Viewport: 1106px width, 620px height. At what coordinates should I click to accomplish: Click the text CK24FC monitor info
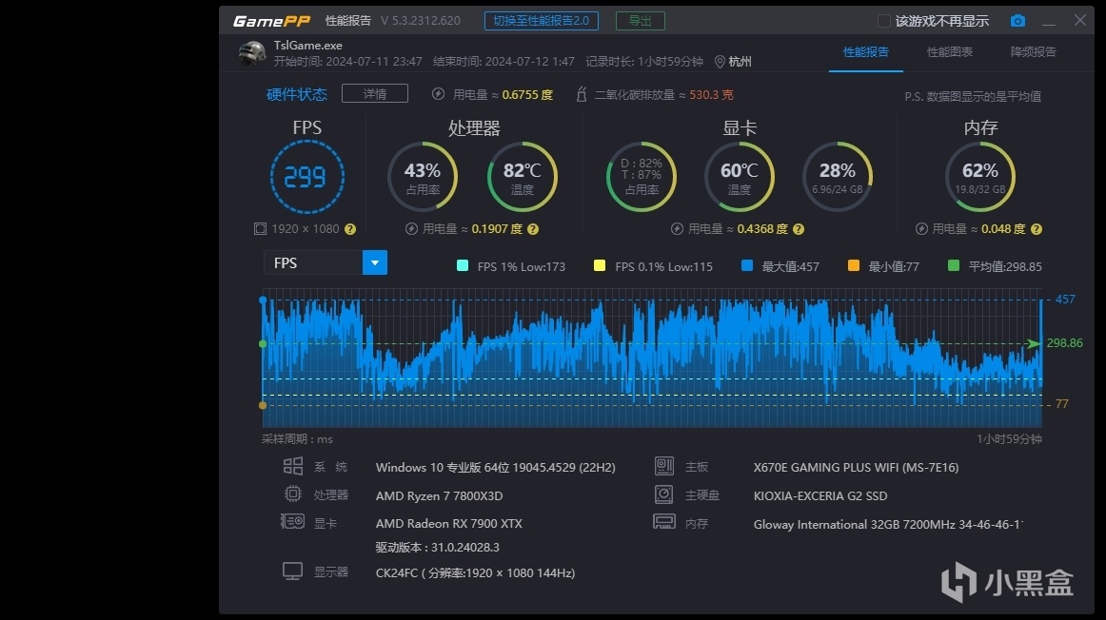(x=475, y=572)
